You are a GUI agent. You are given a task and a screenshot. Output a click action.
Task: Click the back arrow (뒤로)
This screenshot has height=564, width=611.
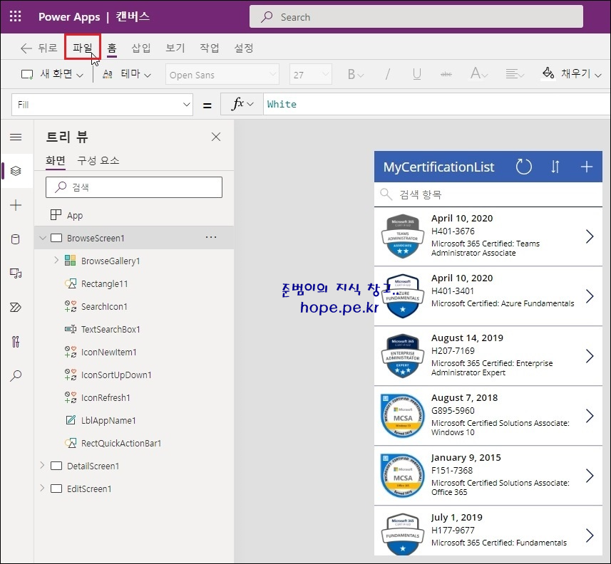coord(38,48)
